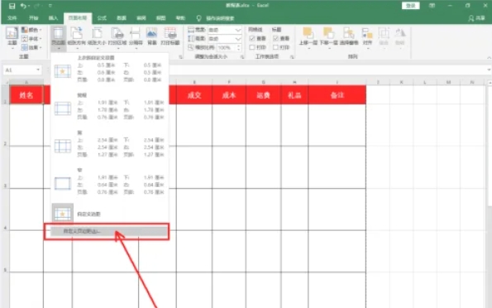Click the Share (共享) button

(477, 18)
